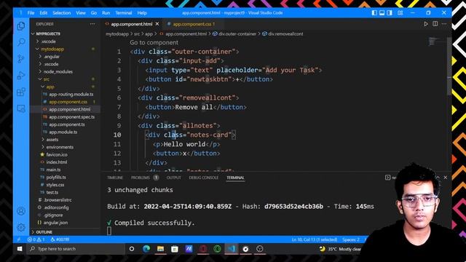The image size is (466, 262).
Task: Open the Remote Explorer view icon
Action: coord(21,108)
